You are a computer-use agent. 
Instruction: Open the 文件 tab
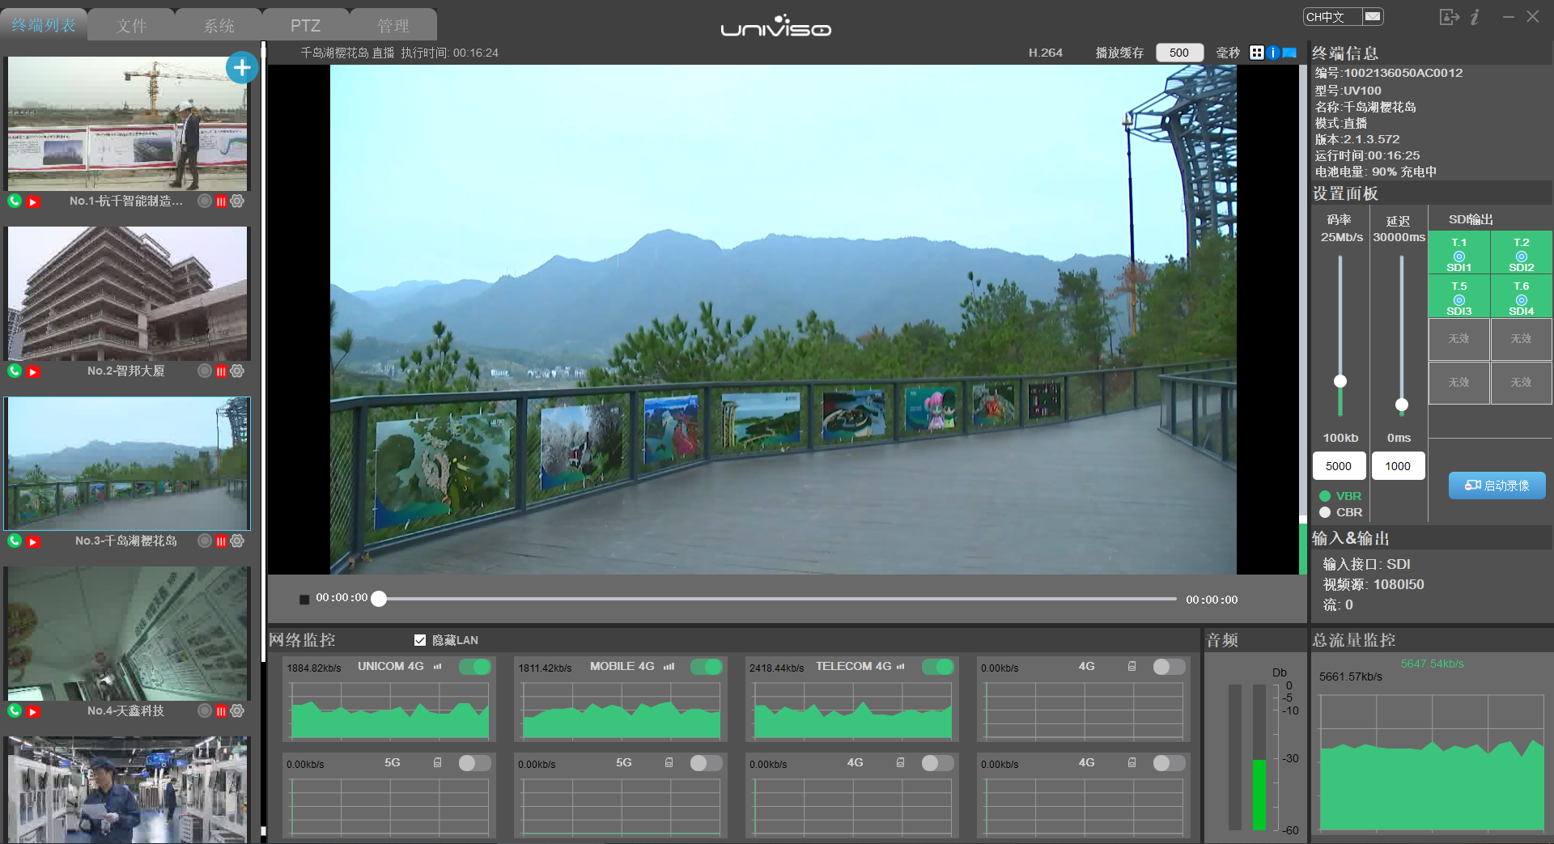point(131,25)
